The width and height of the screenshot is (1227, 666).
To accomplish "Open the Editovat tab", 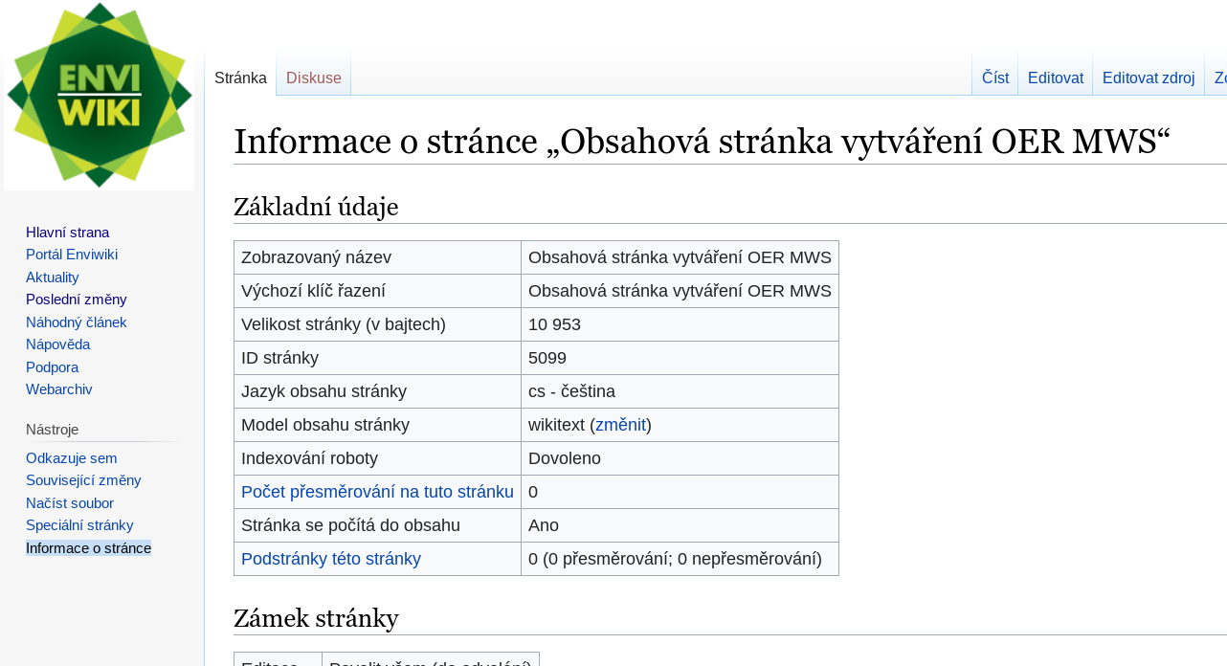I will pyautogui.click(x=1055, y=78).
